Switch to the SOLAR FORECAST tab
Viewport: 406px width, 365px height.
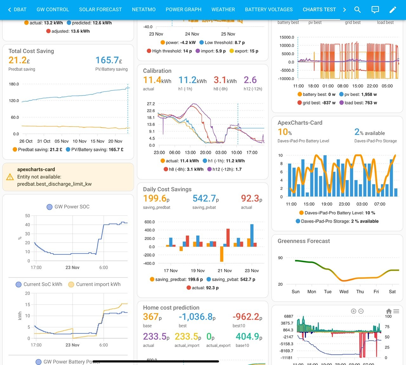(x=100, y=9)
